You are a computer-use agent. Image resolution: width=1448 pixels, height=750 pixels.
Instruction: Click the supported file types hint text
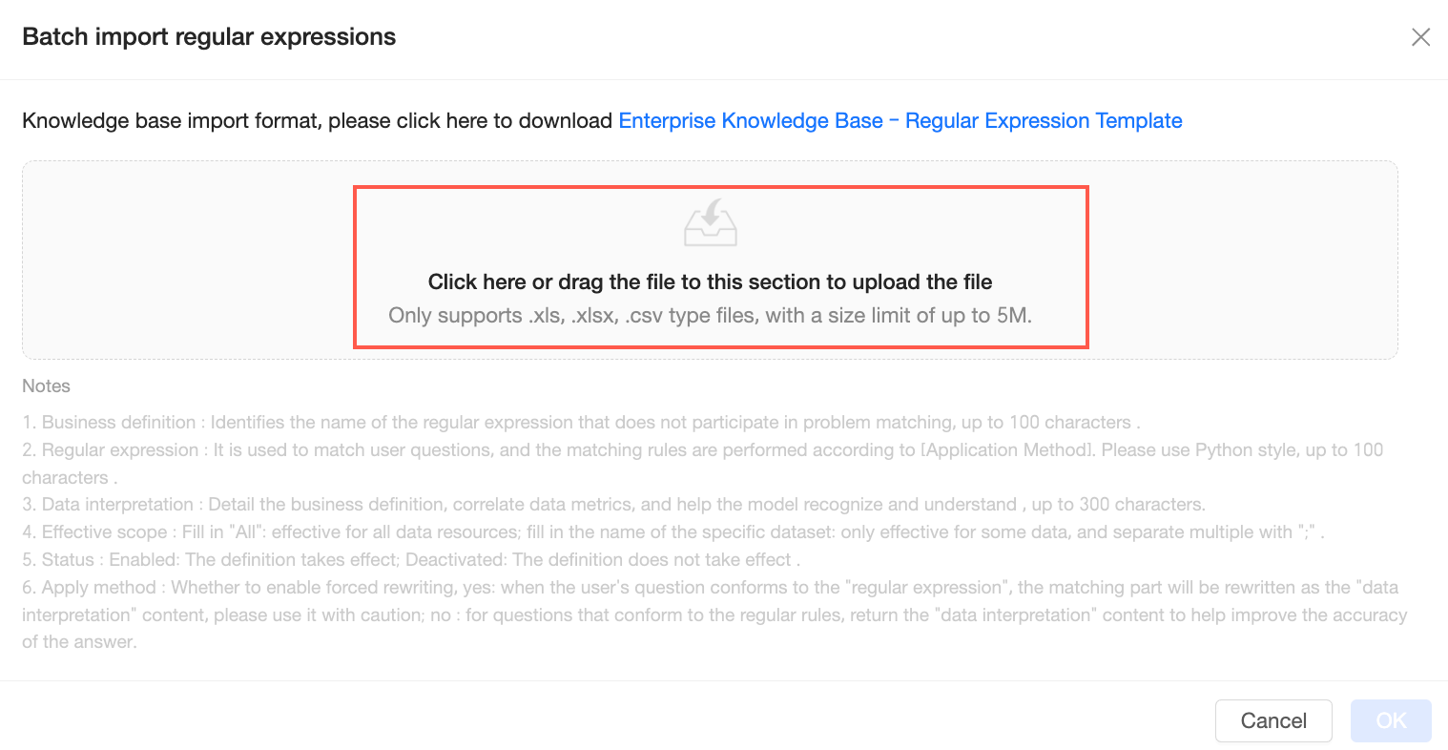click(710, 316)
